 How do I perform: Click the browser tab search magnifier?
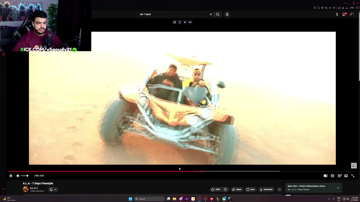pos(345,3)
